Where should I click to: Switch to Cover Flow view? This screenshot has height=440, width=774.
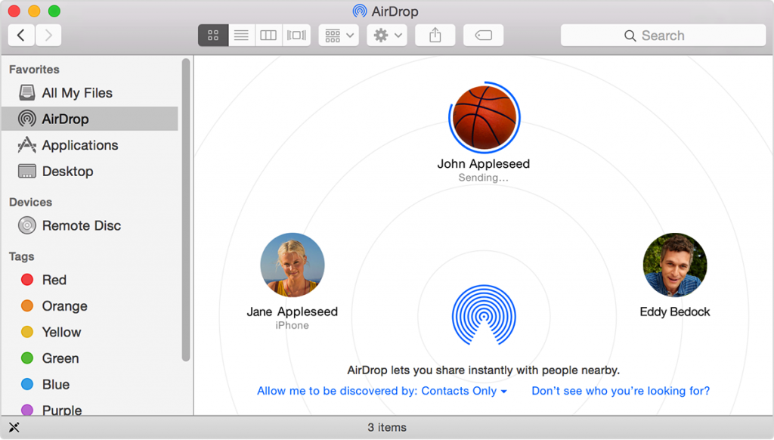296,34
